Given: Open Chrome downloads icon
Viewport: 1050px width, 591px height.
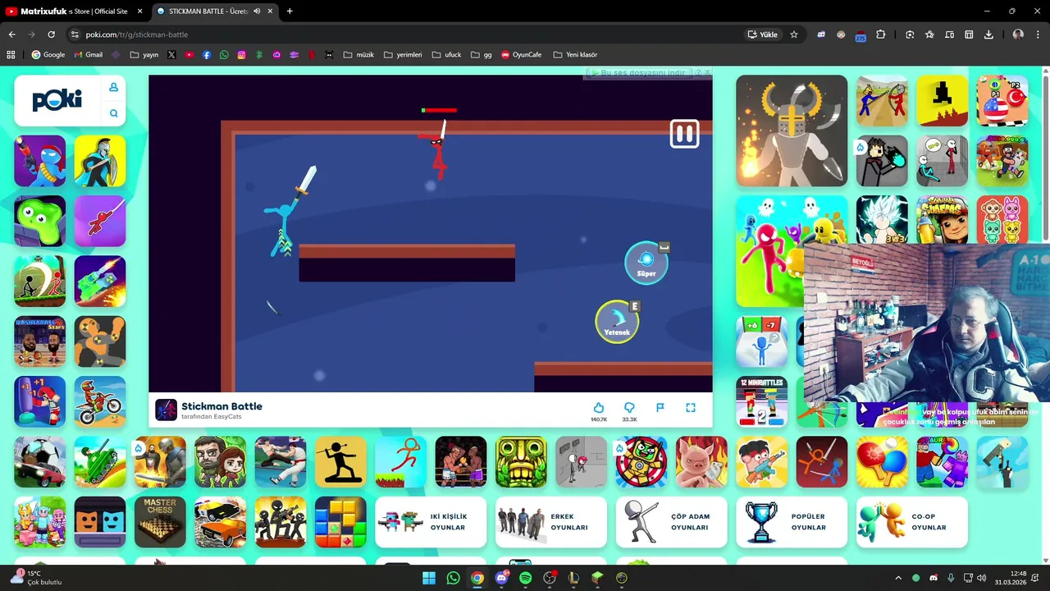Looking at the screenshot, I should point(988,34).
